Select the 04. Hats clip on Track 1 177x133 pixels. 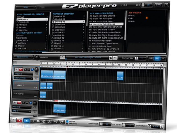[120, 76]
